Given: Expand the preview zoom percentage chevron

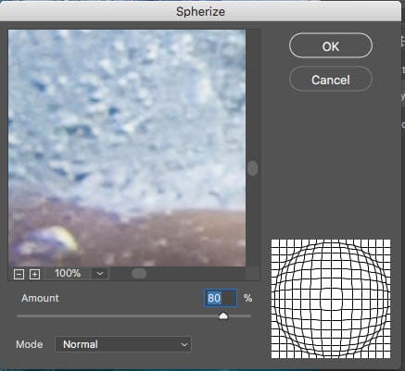Looking at the screenshot, I should (x=100, y=274).
